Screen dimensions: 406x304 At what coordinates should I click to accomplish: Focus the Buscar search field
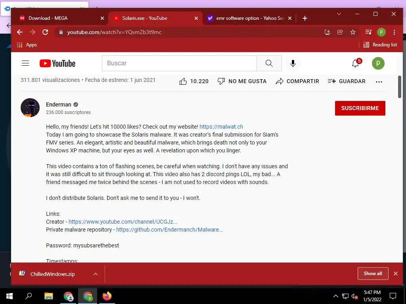click(179, 63)
